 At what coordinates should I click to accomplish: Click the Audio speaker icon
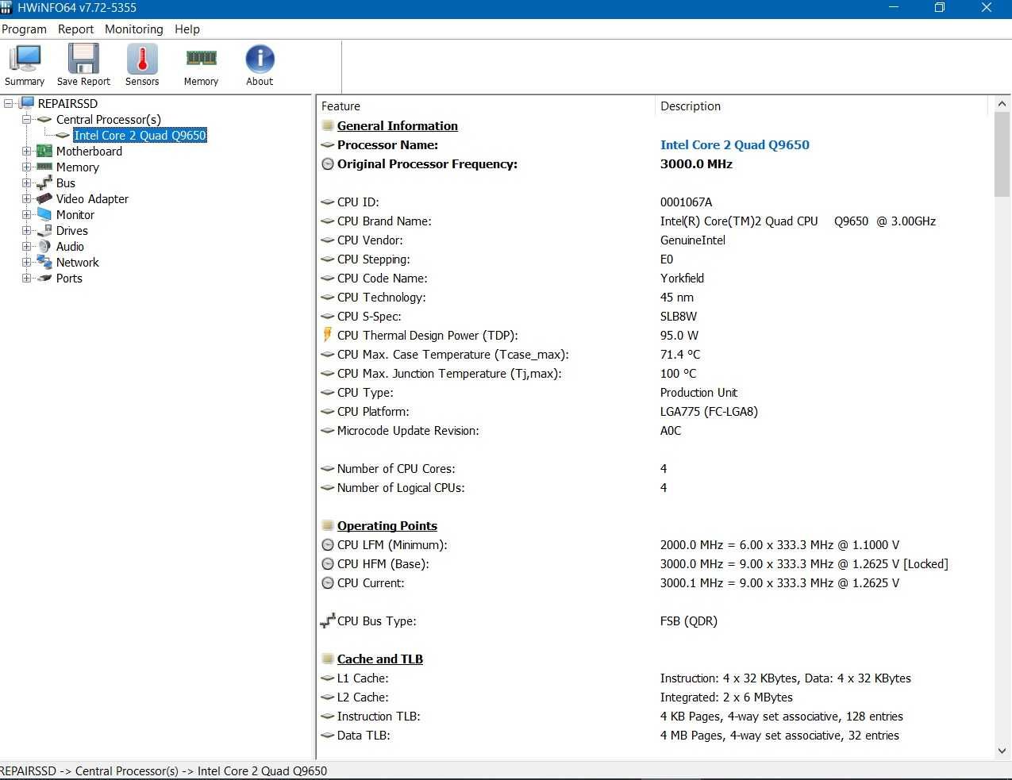click(x=44, y=246)
